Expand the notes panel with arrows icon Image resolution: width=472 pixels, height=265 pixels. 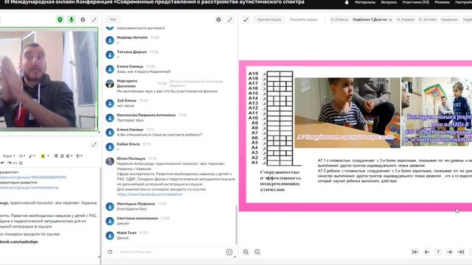point(94,144)
